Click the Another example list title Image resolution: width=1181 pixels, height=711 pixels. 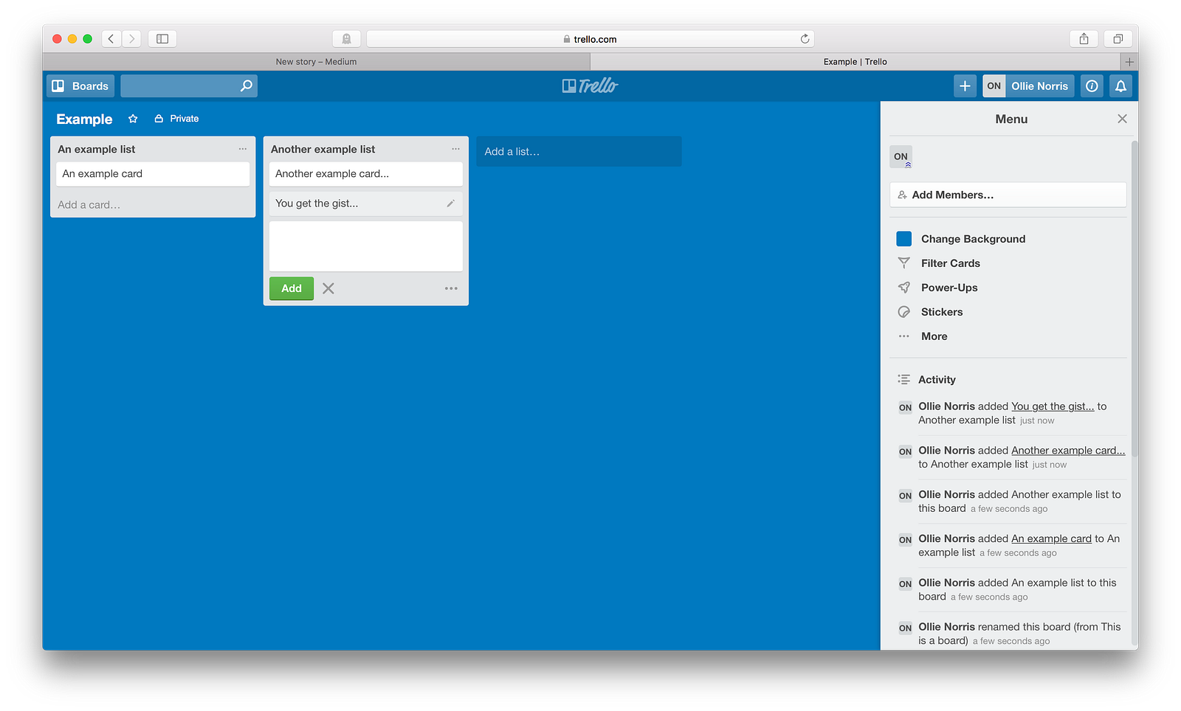click(x=323, y=149)
